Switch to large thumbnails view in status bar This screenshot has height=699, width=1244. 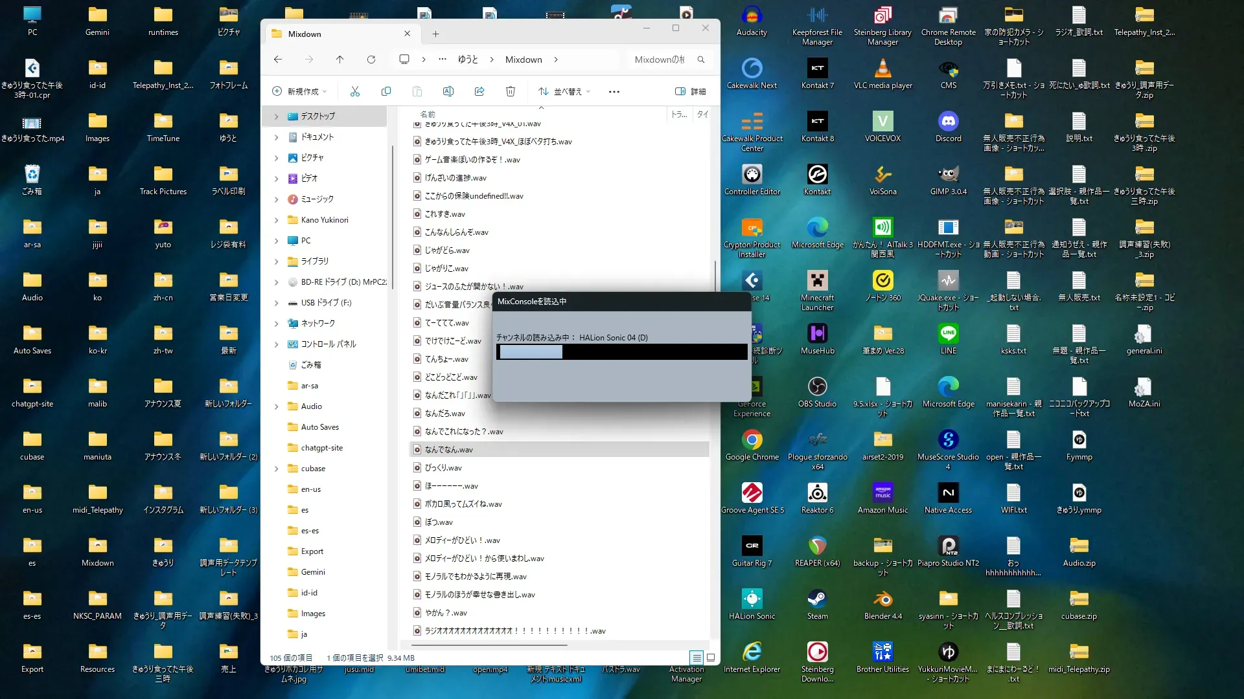[711, 658]
